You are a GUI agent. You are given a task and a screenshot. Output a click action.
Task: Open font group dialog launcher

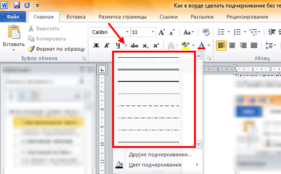pos(209,59)
